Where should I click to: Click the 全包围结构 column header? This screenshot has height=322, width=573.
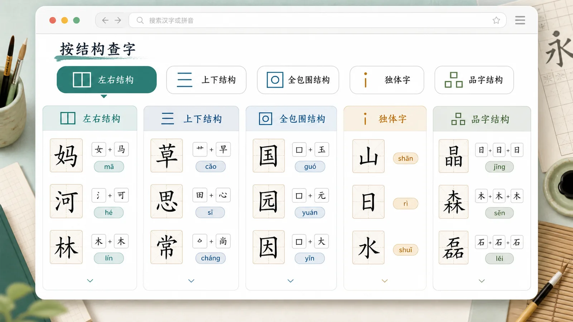point(291,118)
